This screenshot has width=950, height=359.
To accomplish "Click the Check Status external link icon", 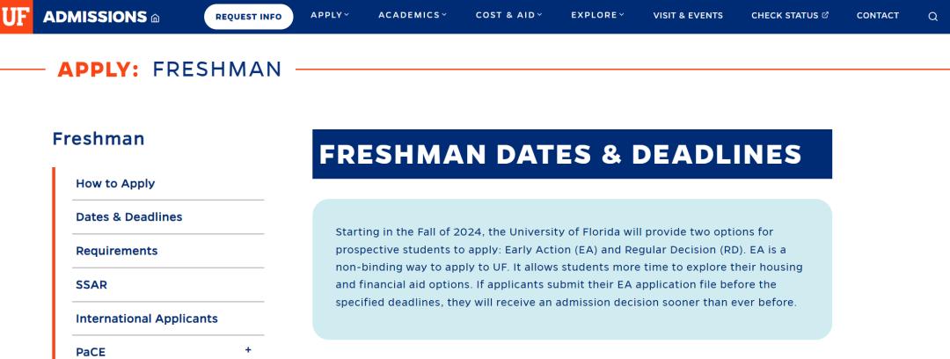I will (825, 15).
